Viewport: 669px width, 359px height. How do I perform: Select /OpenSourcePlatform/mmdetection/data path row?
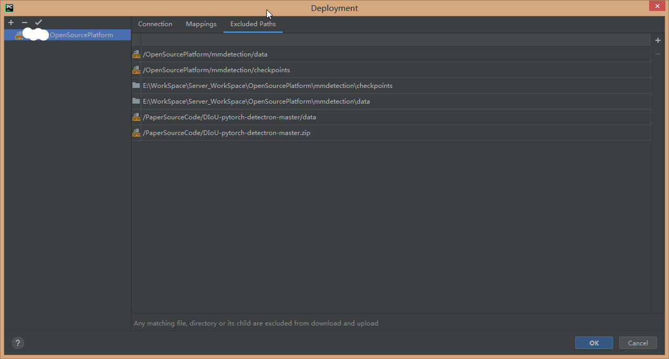[x=391, y=54]
